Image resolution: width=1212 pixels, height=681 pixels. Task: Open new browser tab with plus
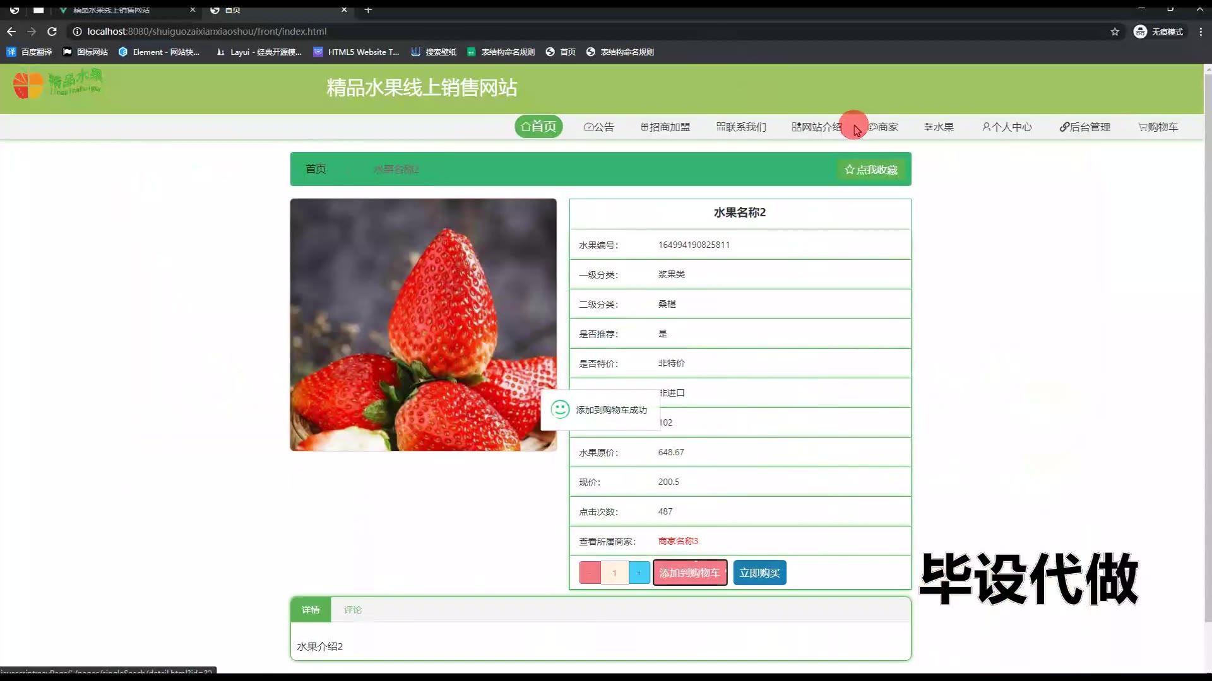(368, 10)
